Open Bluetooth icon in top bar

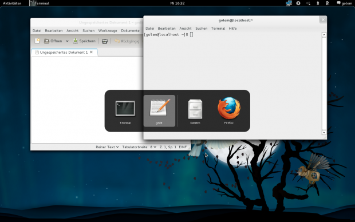tap(318, 3)
